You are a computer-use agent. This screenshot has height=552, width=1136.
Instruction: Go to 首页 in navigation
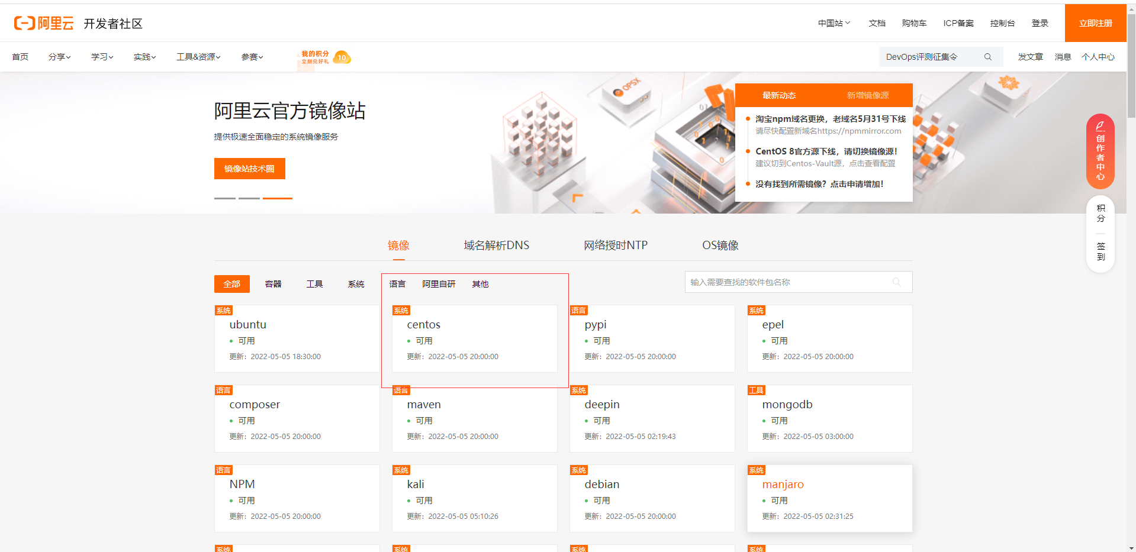(x=20, y=57)
